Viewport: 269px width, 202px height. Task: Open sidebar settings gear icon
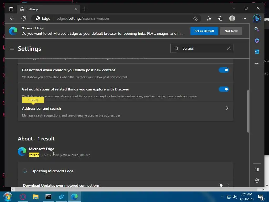tap(257, 181)
